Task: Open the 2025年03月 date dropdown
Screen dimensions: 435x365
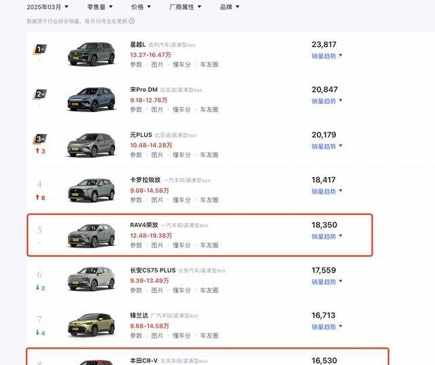Action: point(48,7)
